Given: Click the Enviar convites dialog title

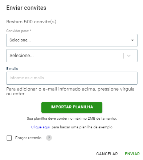Looking at the screenshot, I should click(26, 8).
